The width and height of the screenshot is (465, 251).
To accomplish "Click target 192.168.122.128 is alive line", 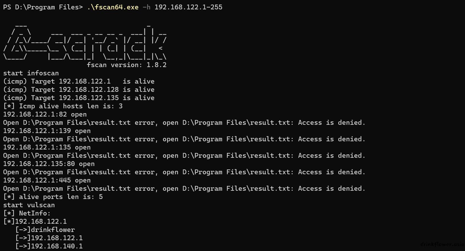I will click(79, 90).
